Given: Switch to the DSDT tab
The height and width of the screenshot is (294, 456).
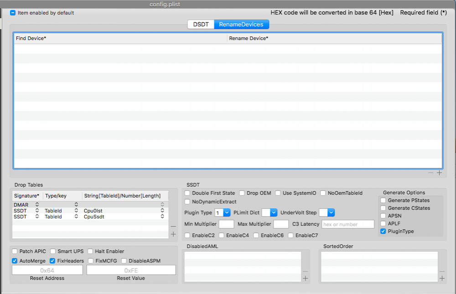Looking at the screenshot, I should click(x=201, y=24).
